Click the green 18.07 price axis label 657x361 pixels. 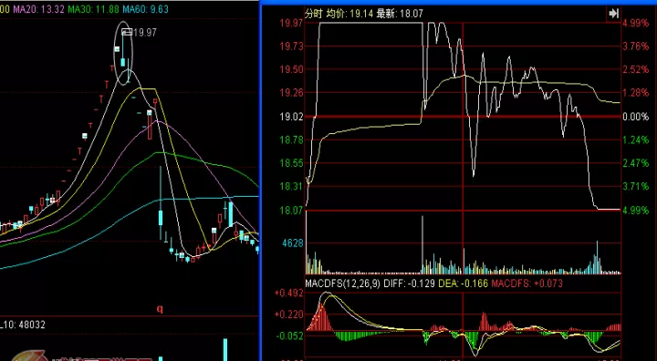(291, 210)
